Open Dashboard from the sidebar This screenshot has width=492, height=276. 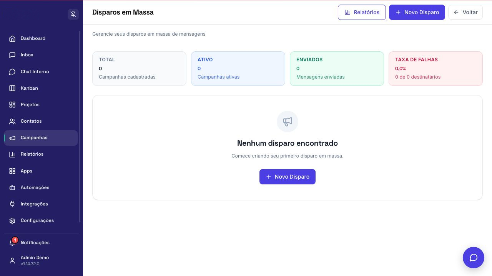tap(41, 38)
